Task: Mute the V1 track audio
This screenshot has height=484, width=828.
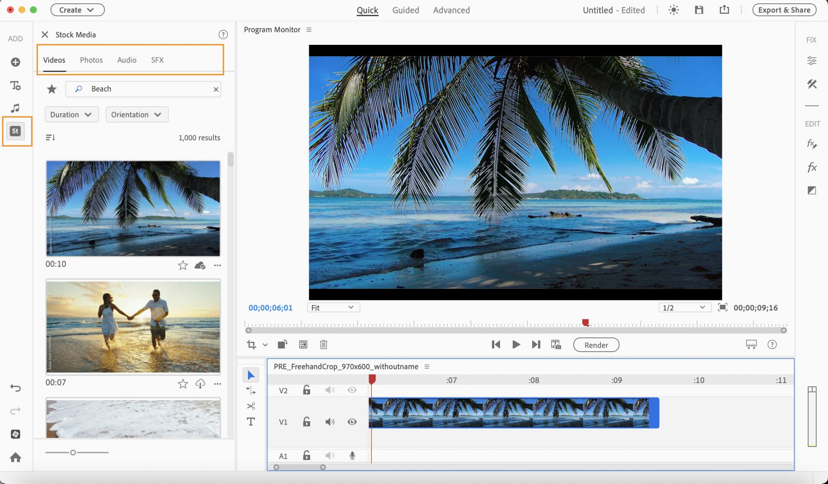Action: tap(329, 422)
